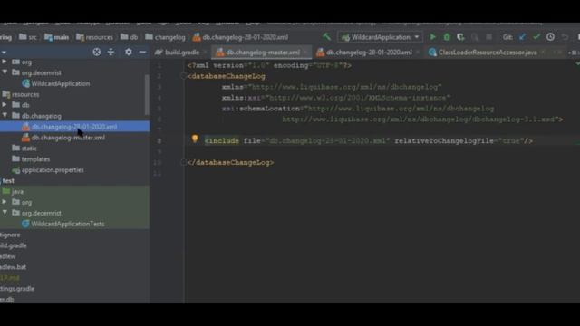This screenshot has height=326, width=580.
Task: Click the include tag on line 8
Action: coord(222,141)
